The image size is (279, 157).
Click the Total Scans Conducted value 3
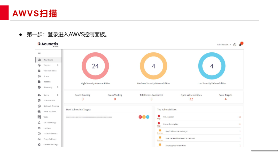[x=151, y=99]
